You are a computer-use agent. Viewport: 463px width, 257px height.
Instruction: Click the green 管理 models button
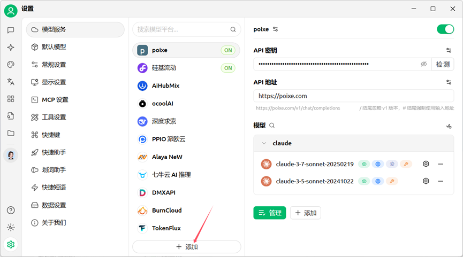click(x=270, y=213)
